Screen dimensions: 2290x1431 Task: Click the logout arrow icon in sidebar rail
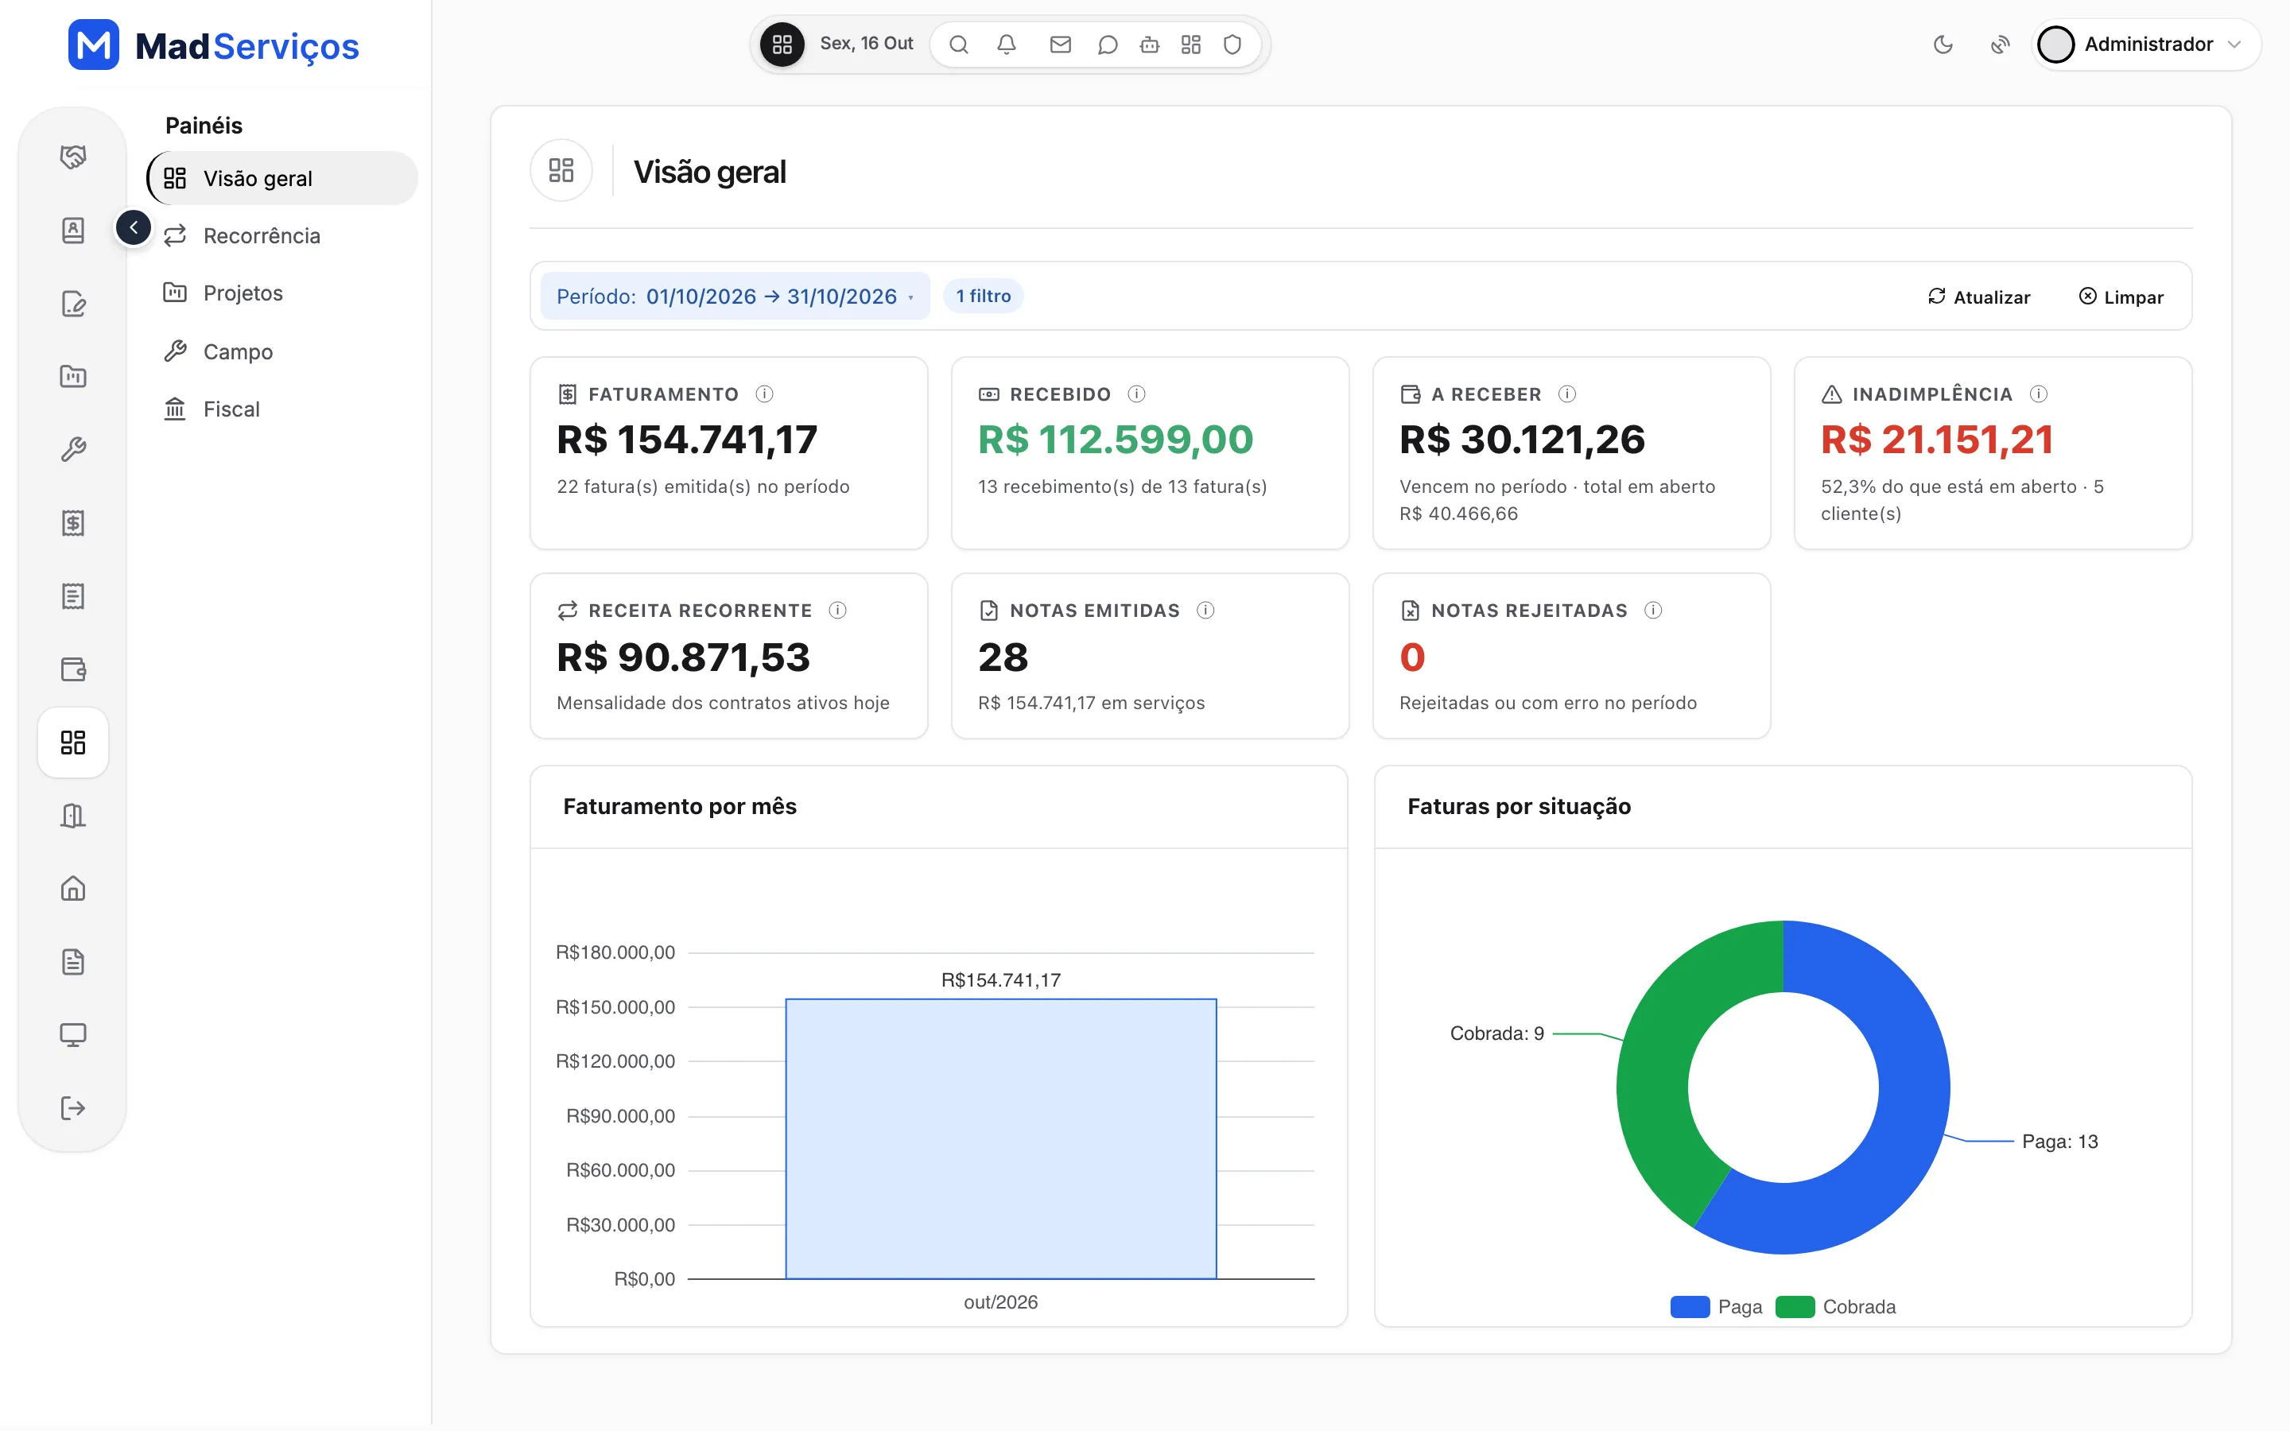(73, 1108)
